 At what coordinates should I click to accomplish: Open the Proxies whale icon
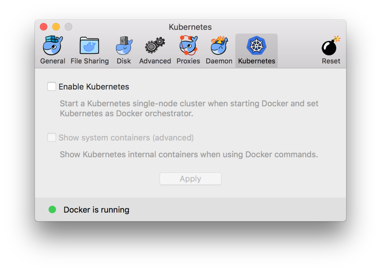tap(188, 45)
